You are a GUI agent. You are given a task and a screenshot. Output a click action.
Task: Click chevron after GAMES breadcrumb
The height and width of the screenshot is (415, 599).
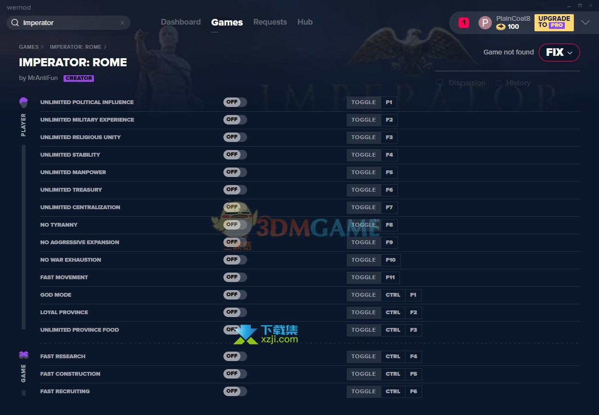(x=42, y=47)
